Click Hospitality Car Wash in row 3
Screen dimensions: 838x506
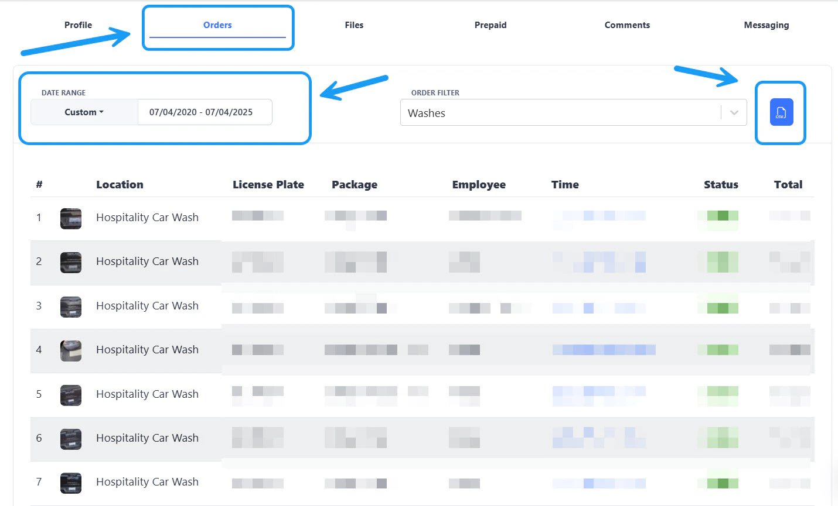[x=147, y=306]
